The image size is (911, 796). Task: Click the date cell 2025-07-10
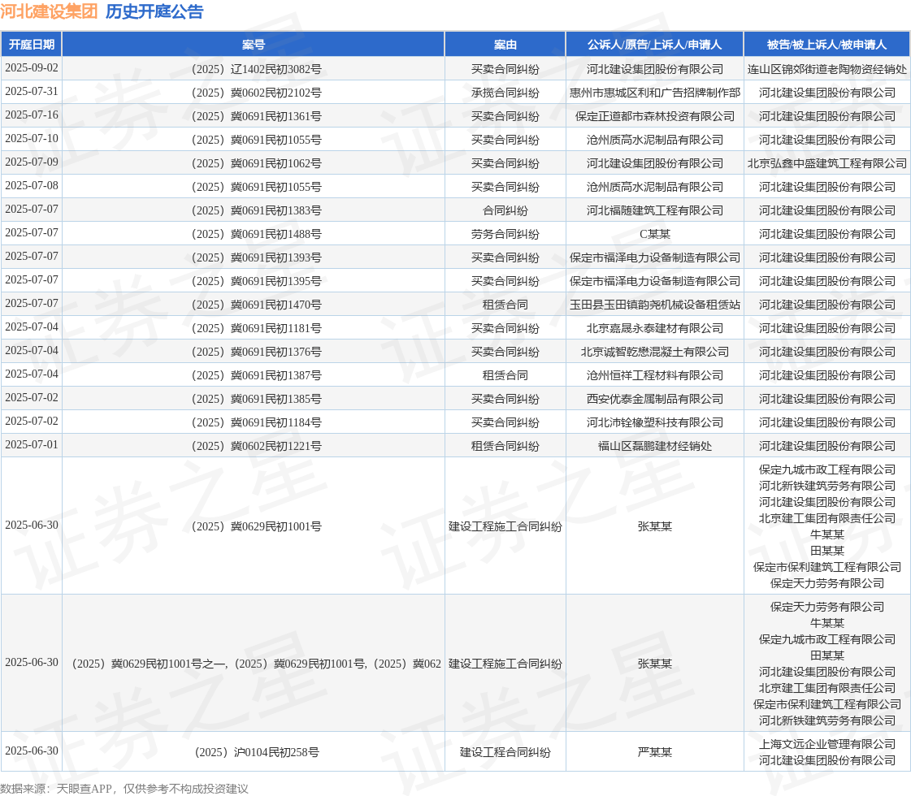point(32,139)
